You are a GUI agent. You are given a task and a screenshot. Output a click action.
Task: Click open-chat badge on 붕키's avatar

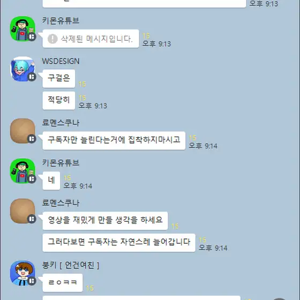tap(32, 281)
